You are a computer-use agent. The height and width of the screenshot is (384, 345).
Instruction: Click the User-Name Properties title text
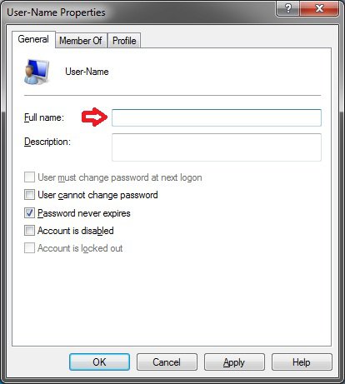tap(56, 12)
